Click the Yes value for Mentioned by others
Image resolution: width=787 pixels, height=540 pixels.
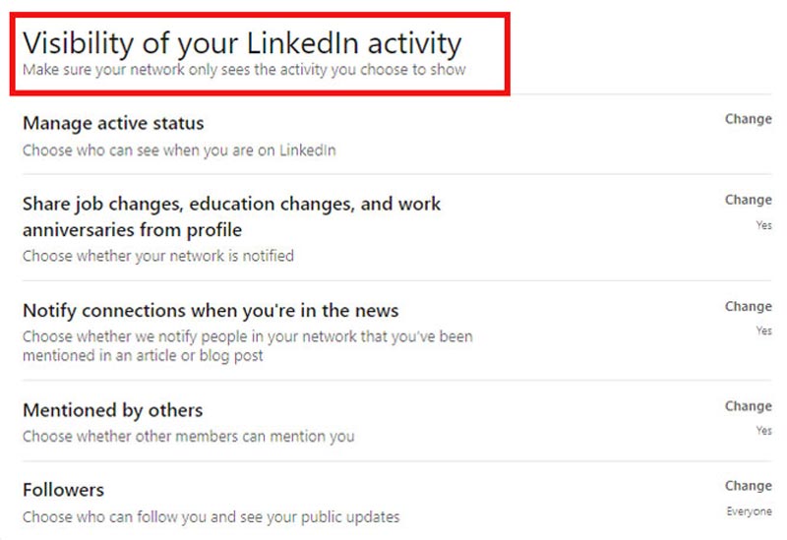pos(763,431)
